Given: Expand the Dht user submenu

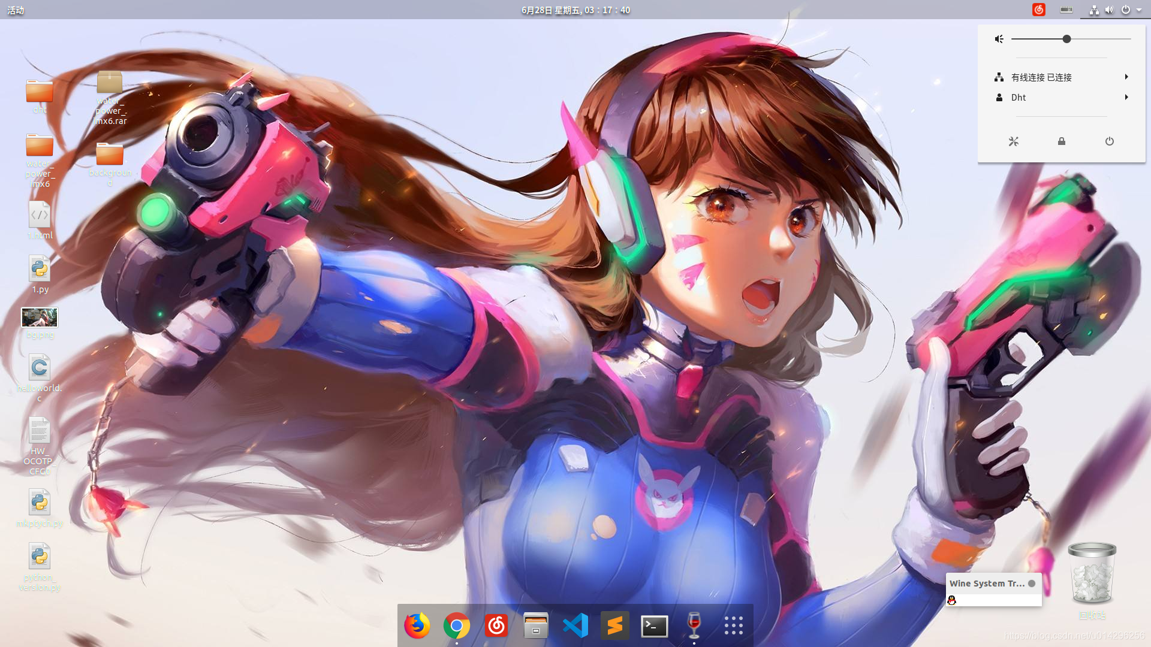Looking at the screenshot, I should [x=1062, y=97].
